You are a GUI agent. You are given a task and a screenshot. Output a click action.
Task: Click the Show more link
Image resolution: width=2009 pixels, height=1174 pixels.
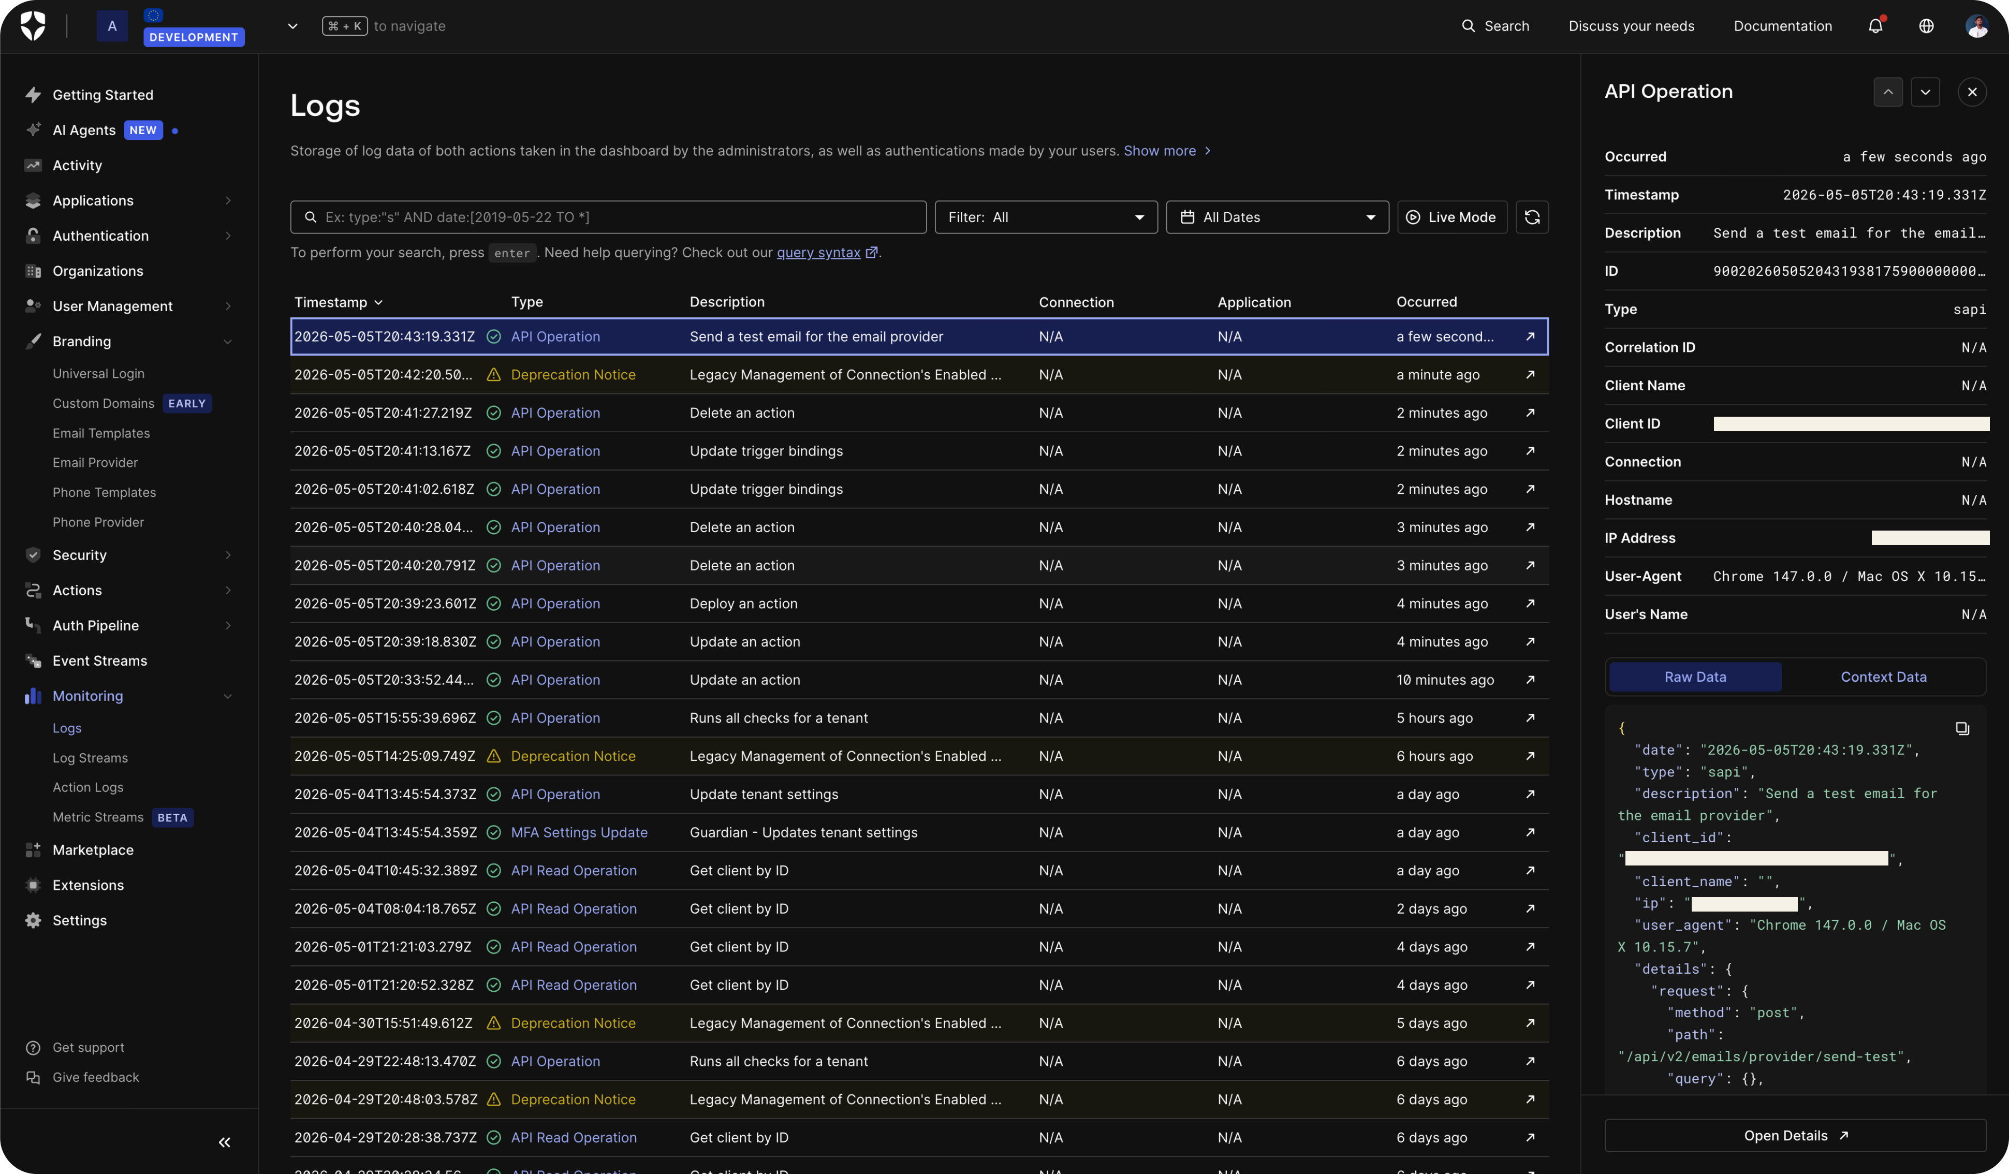(x=1167, y=151)
